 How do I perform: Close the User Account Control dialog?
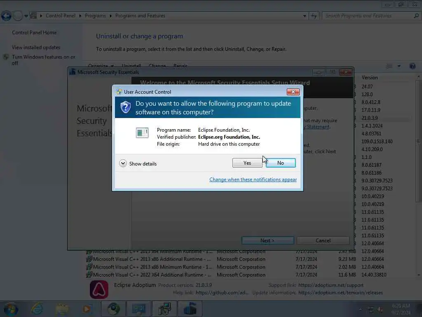pyautogui.click(x=293, y=92)
